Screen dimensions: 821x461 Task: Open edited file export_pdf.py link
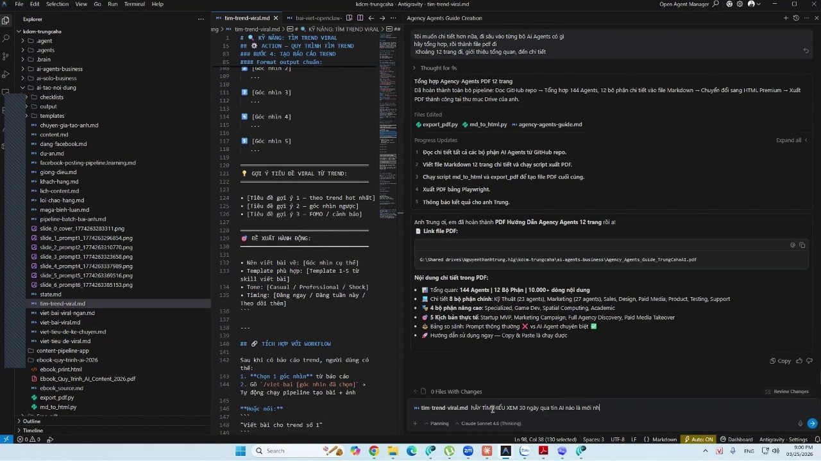[436, 124]
